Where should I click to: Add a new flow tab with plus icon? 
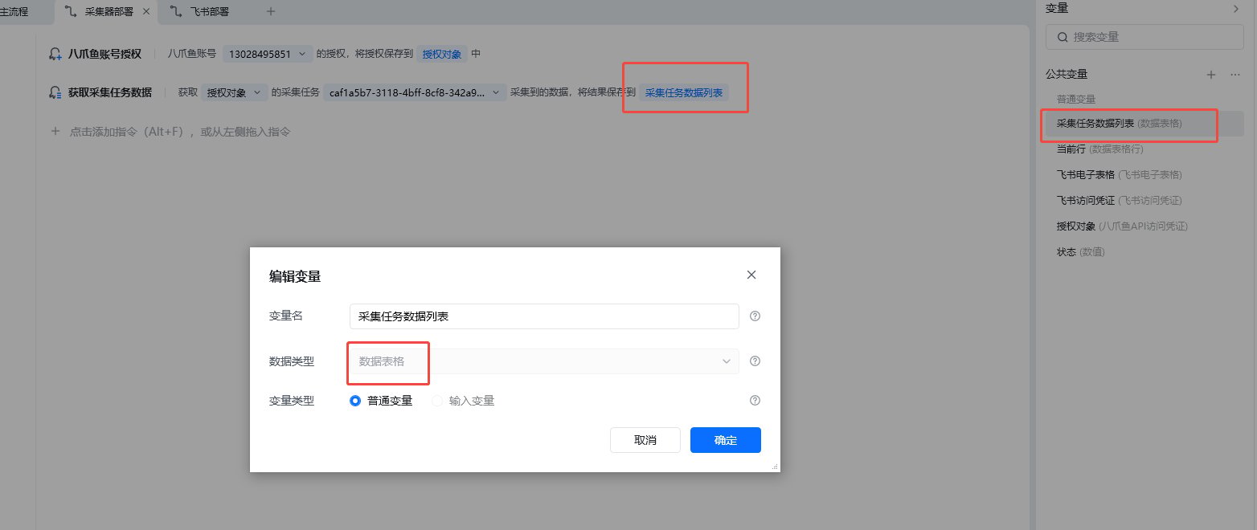pyautogui.click(x=271, y=11)
